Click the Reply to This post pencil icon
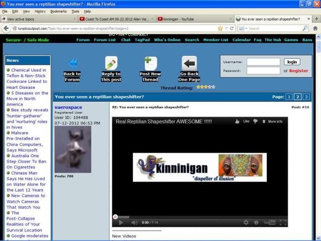 pyautogui.click(x=111, y=63)
